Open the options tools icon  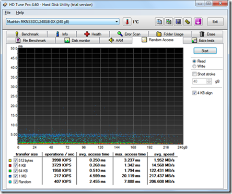point(188,22)
